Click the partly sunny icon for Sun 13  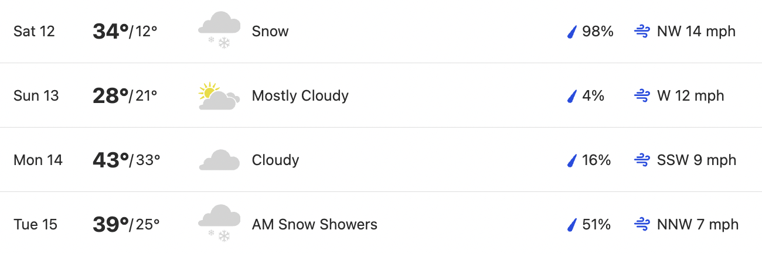tap(219, 96)
